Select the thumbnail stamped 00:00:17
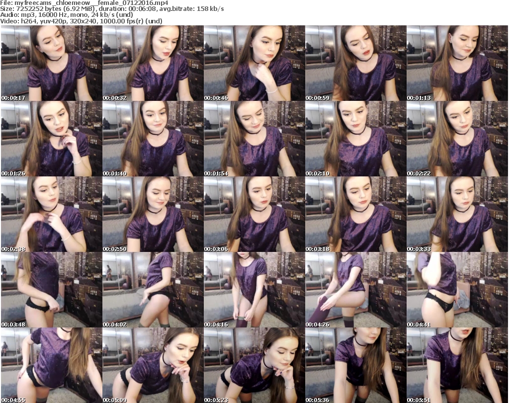 [51, 63]
